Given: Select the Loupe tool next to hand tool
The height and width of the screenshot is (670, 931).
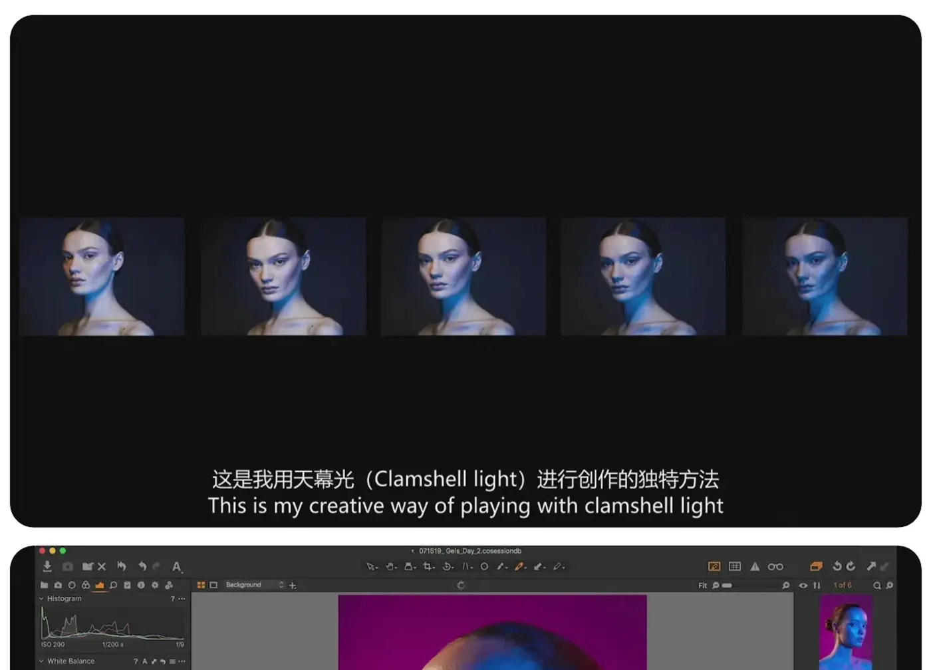Looking at the screenshot, I should (x=410, y=567).
